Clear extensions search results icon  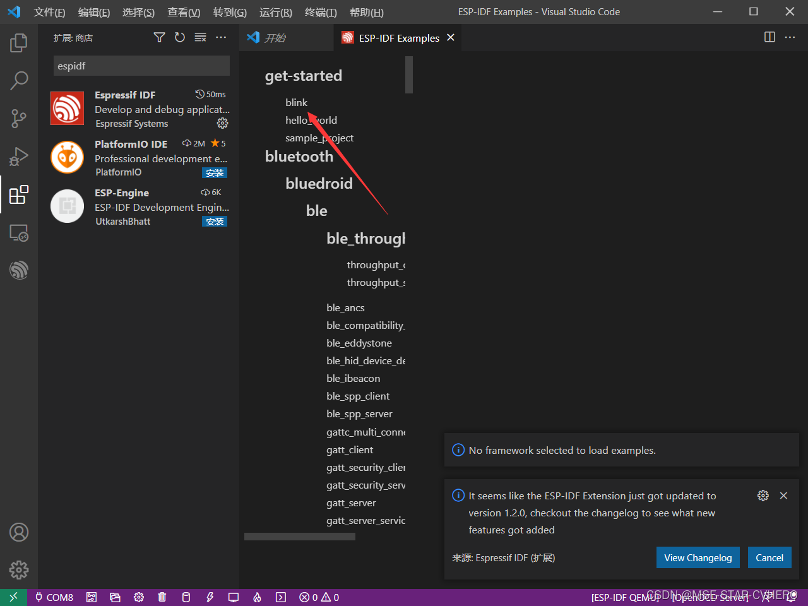(201, 38)
